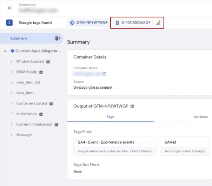The image size is (212, 186).
Task: Click the clear events icon beside Summary
Action: pyautogui.click(x=57, y=39)
